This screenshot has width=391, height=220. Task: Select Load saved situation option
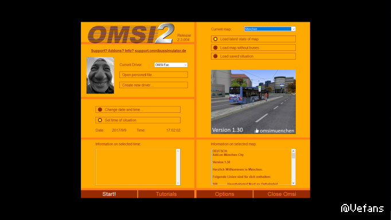[253, 56]
